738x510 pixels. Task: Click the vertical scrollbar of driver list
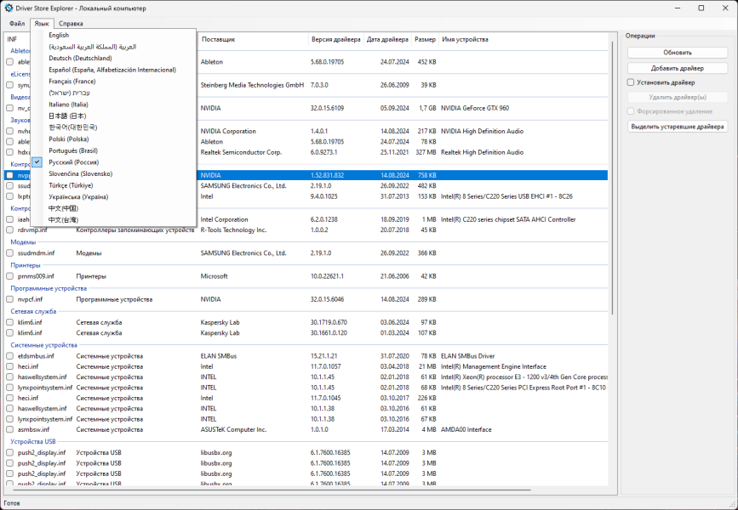[x=612, y=178]
